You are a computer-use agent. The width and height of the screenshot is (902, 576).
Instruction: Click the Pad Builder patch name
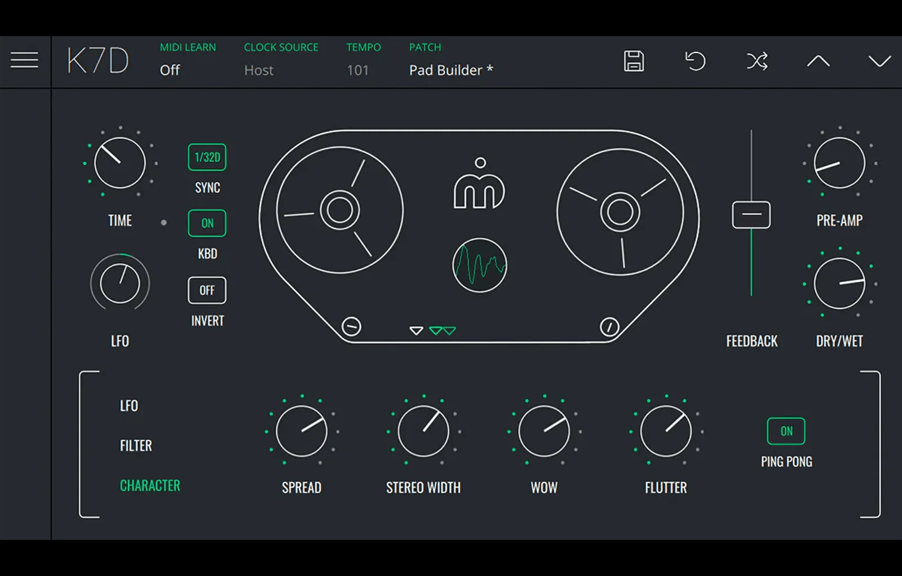[450, 70]
